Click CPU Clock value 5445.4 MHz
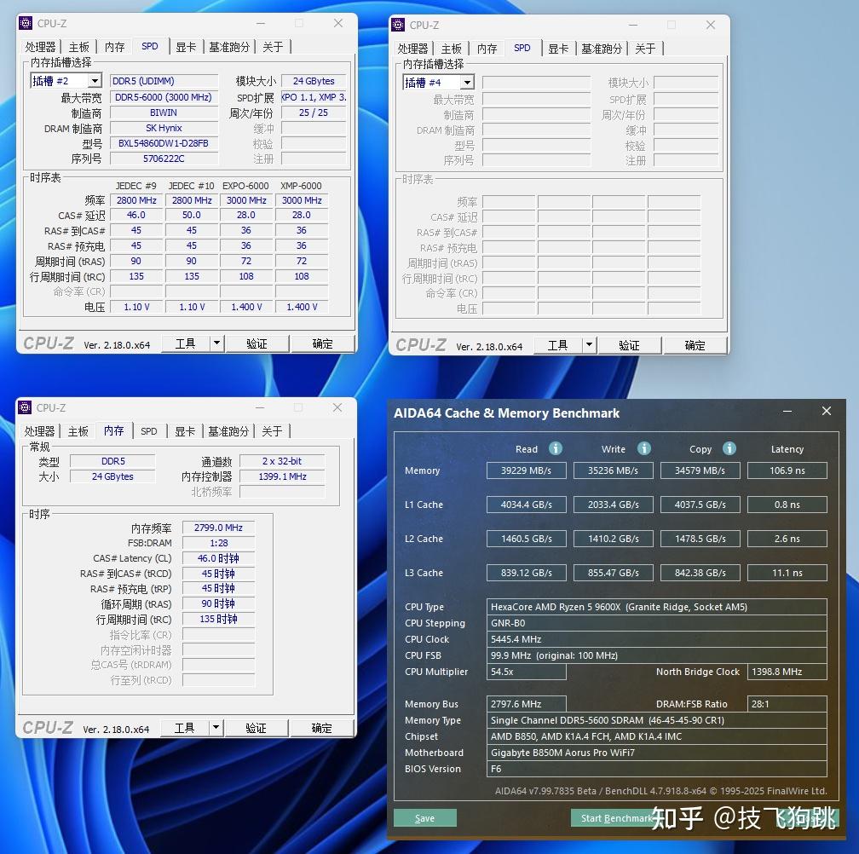Viewport: 859px width, 854px height. (x=657, y=639)
